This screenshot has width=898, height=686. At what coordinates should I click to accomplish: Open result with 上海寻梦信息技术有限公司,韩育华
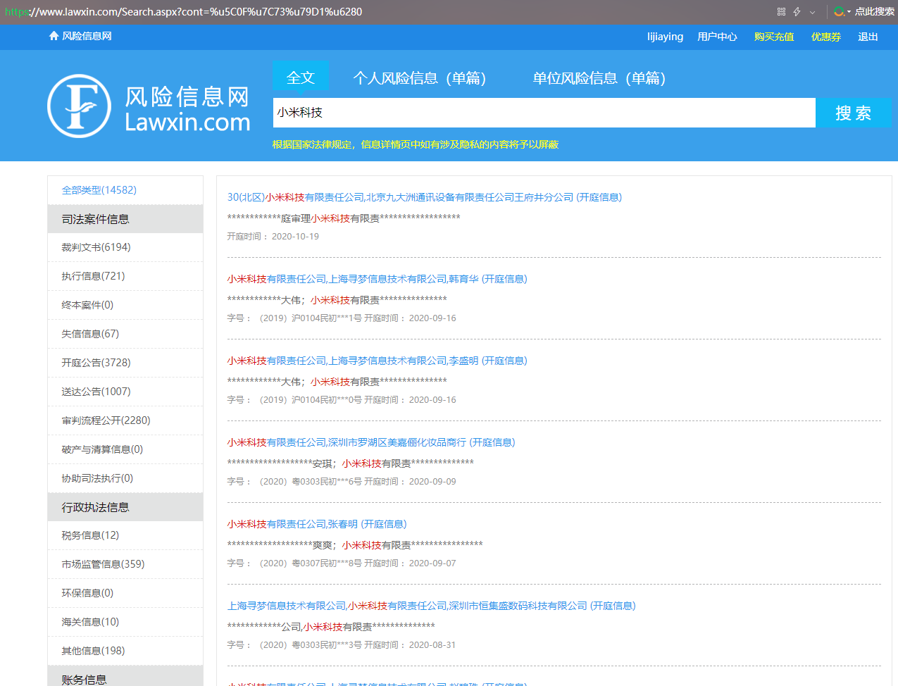tap(377, 279)
